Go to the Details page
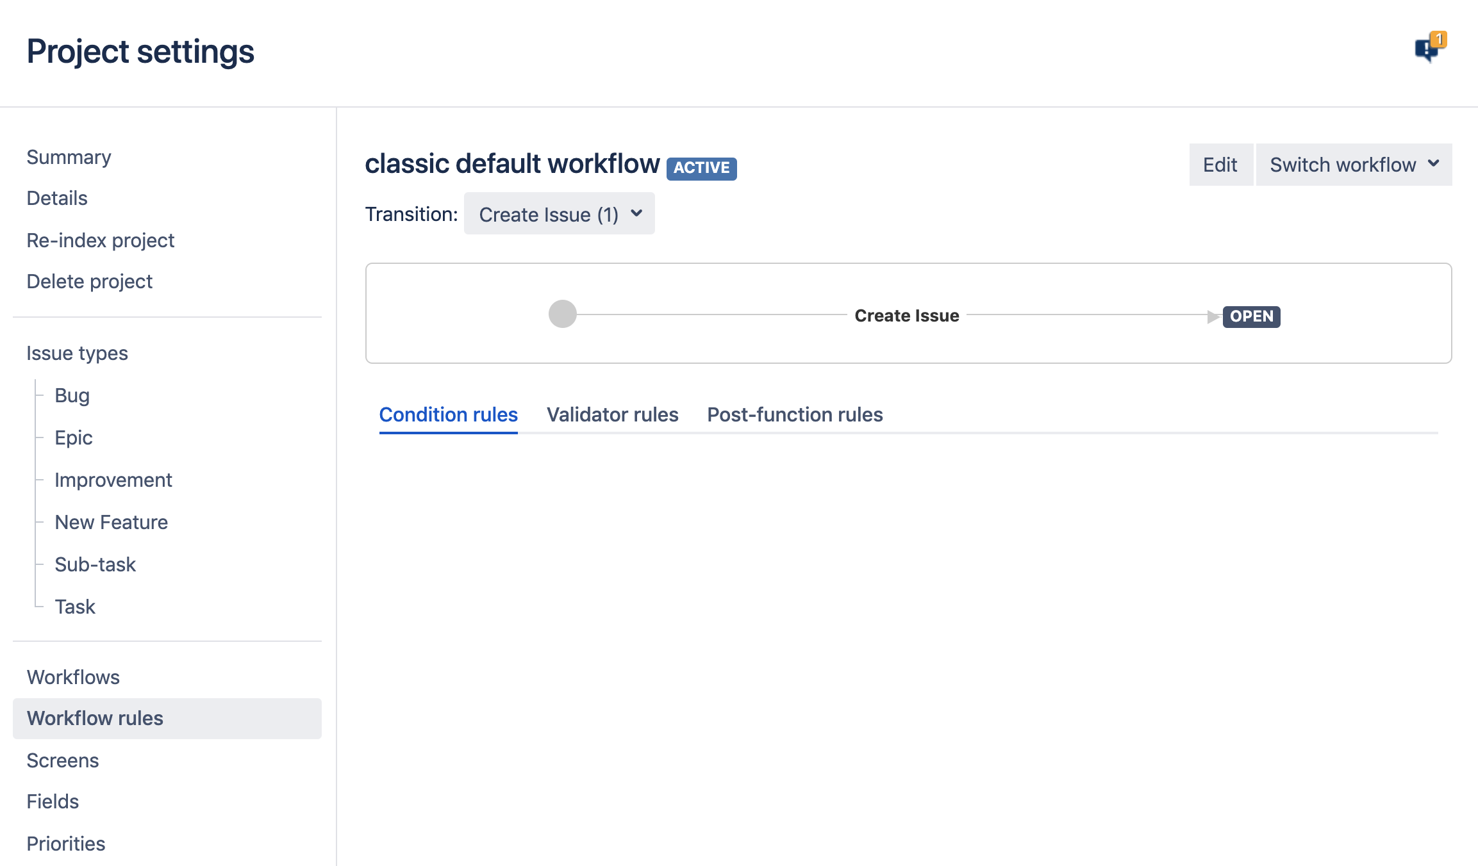 point(57,198)
